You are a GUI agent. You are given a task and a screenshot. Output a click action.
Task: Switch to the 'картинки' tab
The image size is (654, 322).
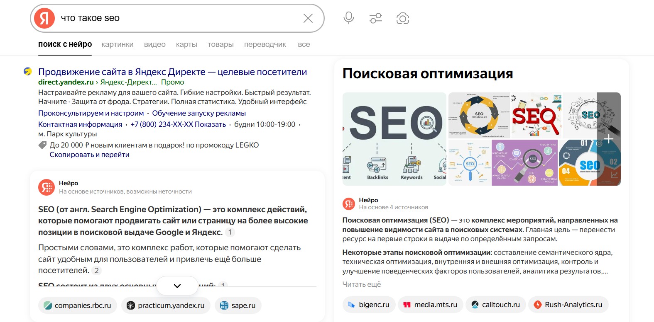(118, 44)
